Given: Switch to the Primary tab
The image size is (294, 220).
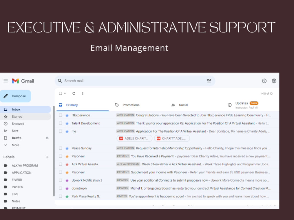Looking at the screenshot, I should tap(83, 105).
